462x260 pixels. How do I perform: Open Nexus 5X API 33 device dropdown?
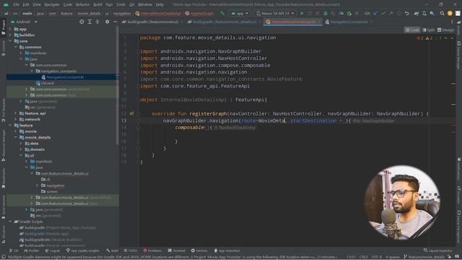[275, 13]
